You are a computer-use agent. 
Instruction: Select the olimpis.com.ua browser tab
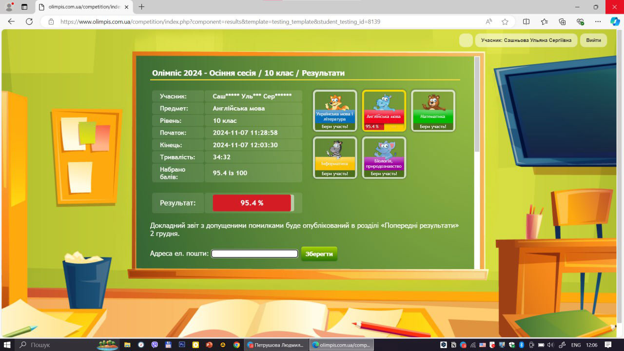pyautogui.click(x=83, y=7)
